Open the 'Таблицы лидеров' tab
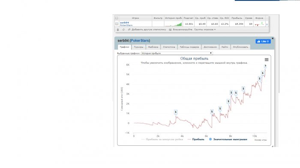300x168 pixels. (x=189, y=47)
